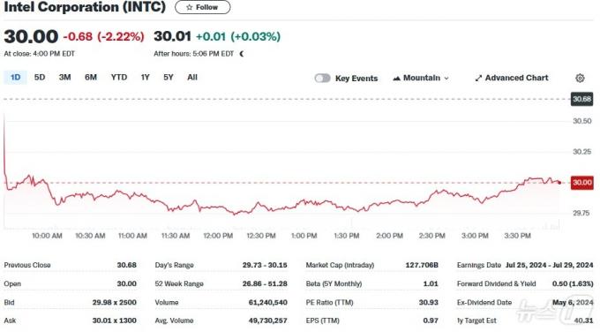600x332 pixels.
Task: Click the red 30.00 current price label
Action: 581,182
